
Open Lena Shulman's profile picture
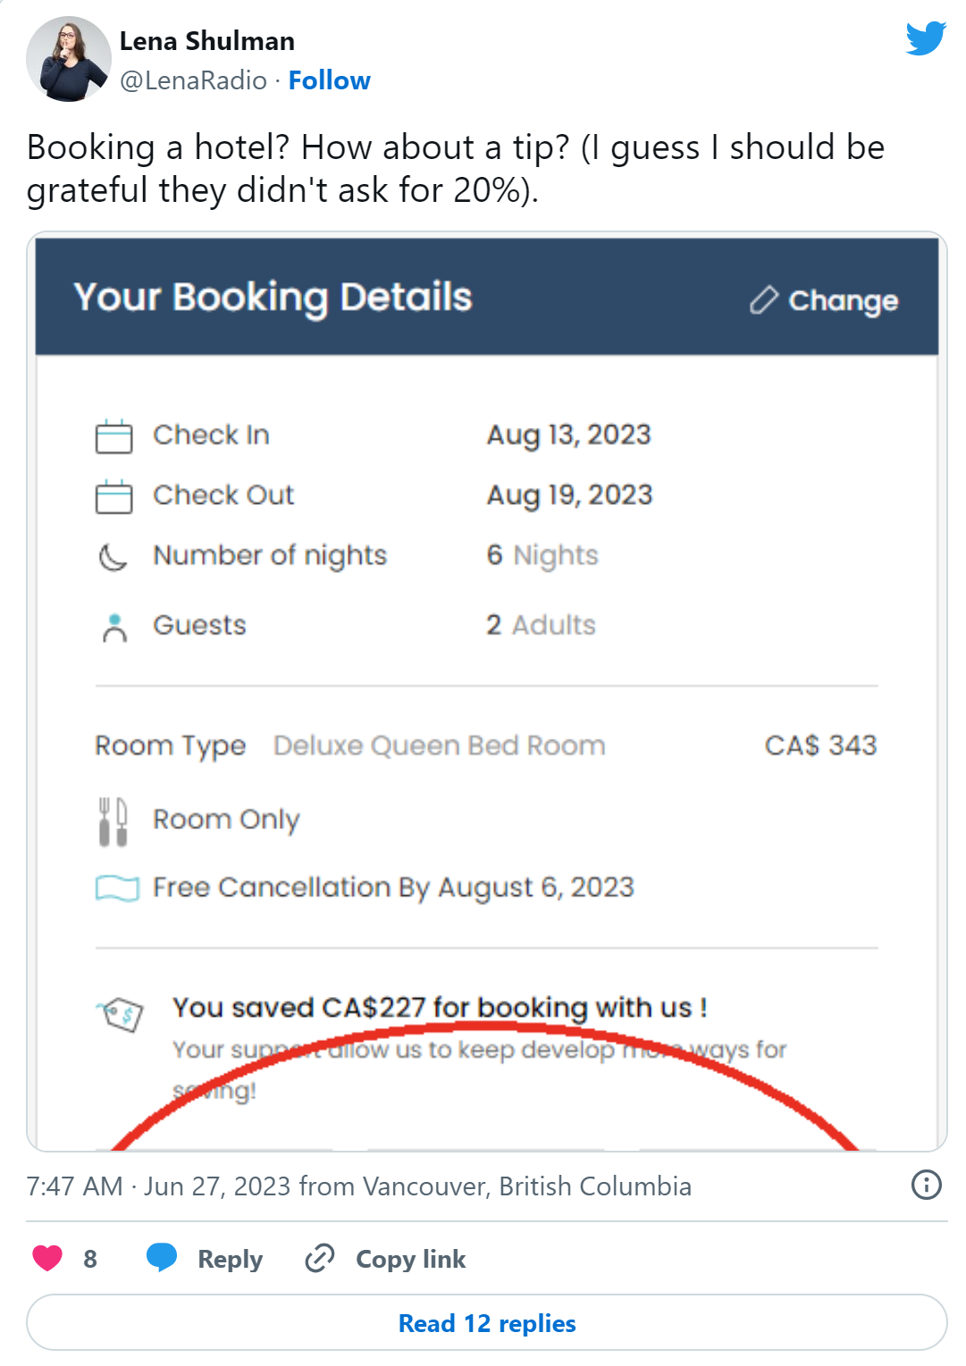(69, 59)
